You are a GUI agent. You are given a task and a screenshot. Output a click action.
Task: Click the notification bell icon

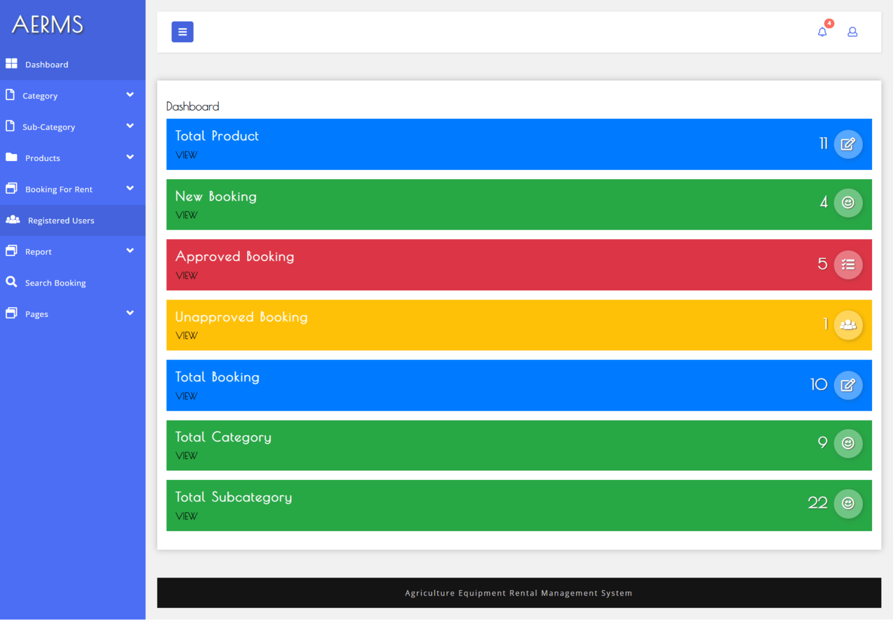pos(822,32)
